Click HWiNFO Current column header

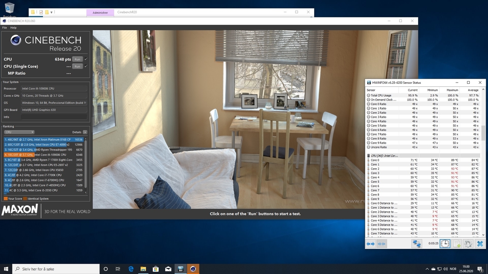(x=409, y=90)
